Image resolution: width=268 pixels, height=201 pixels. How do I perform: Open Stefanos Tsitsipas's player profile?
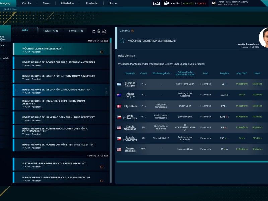[130, 84]
